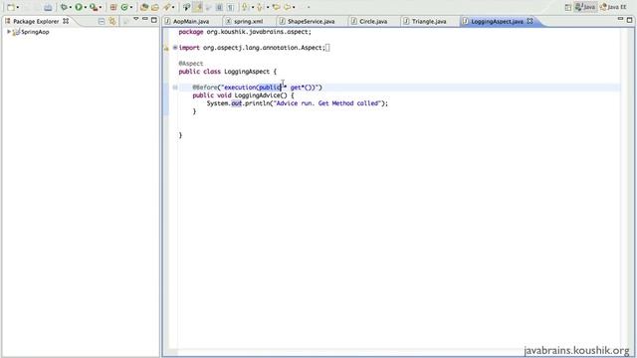Click the New Java Package icon
Image resolution: width=637 pixels, height=358 pixels.
click(113, 7)
